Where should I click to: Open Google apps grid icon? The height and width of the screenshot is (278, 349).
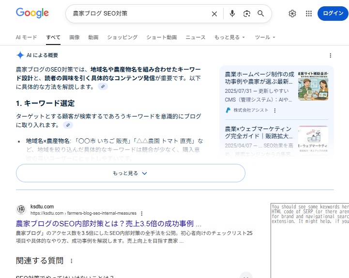coord(309,14)
